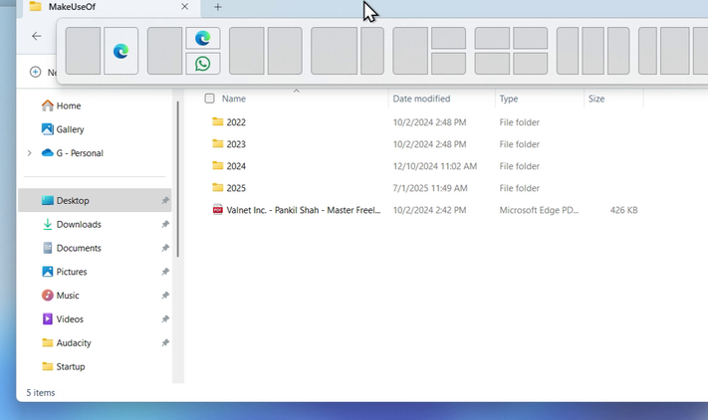Viewport: 708px width, 420px height.
Task: Open the Music folder in sidebar
Action: pyautogui.click(x=67, y=296)
